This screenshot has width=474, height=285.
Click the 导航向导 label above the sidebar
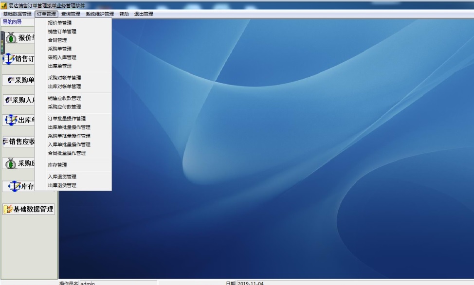click(12, 22)
